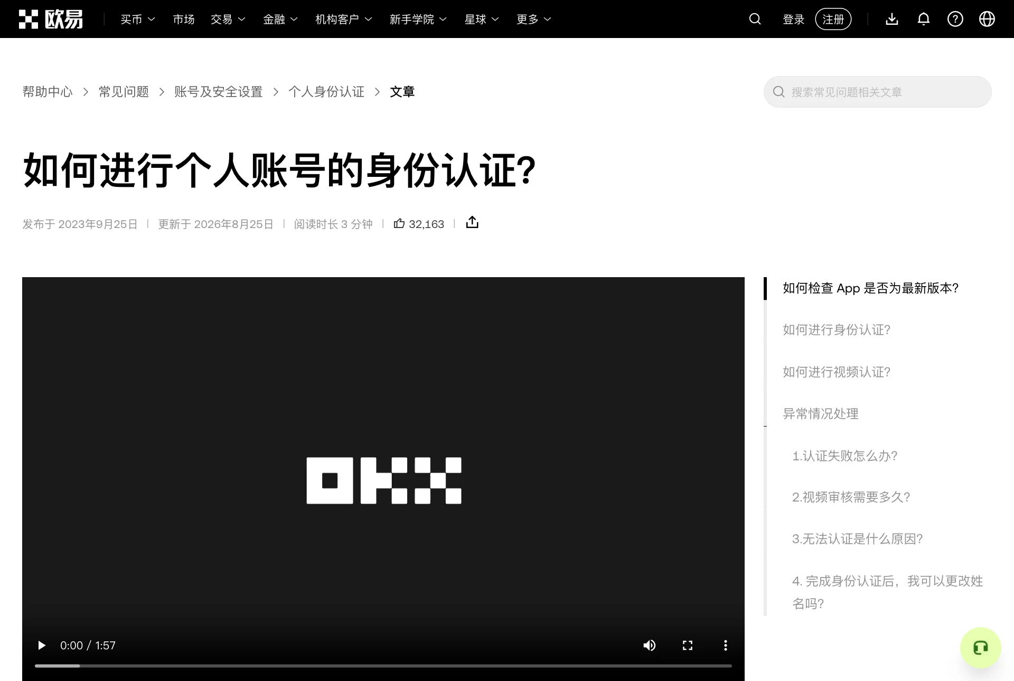This screenshot has height=681, width=1014.
Task: Open the customer support chat bubble
Action: 981,648
